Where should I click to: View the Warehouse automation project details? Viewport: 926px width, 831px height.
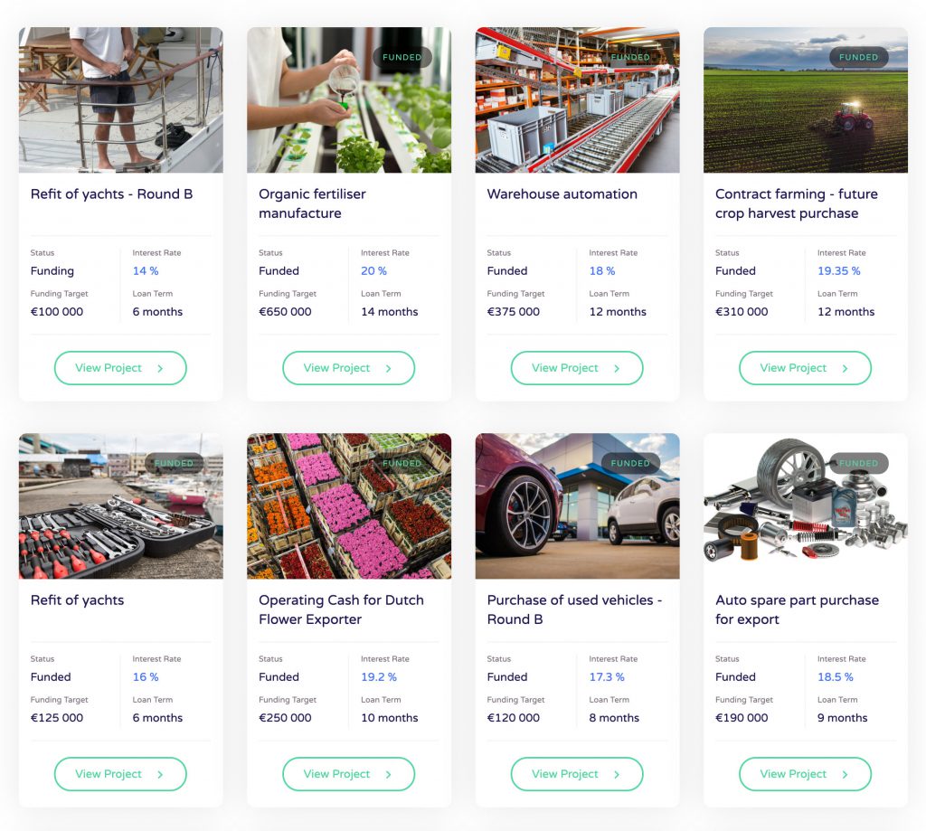pos(577,368)
